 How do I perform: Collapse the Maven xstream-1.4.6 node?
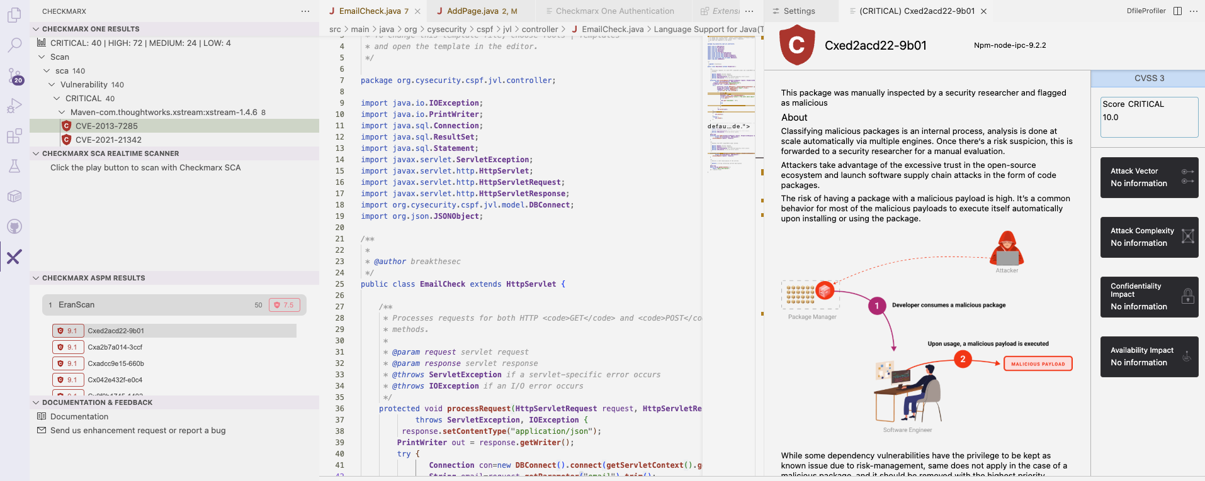[62, 113]
